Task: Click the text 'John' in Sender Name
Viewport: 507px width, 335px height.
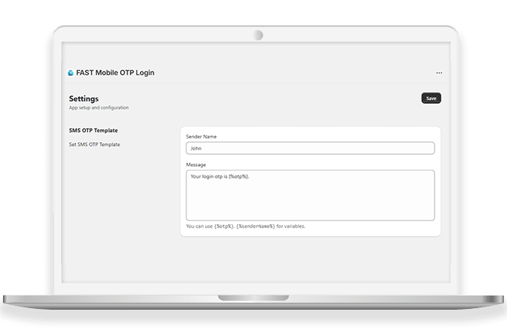Action: point(197,148)
